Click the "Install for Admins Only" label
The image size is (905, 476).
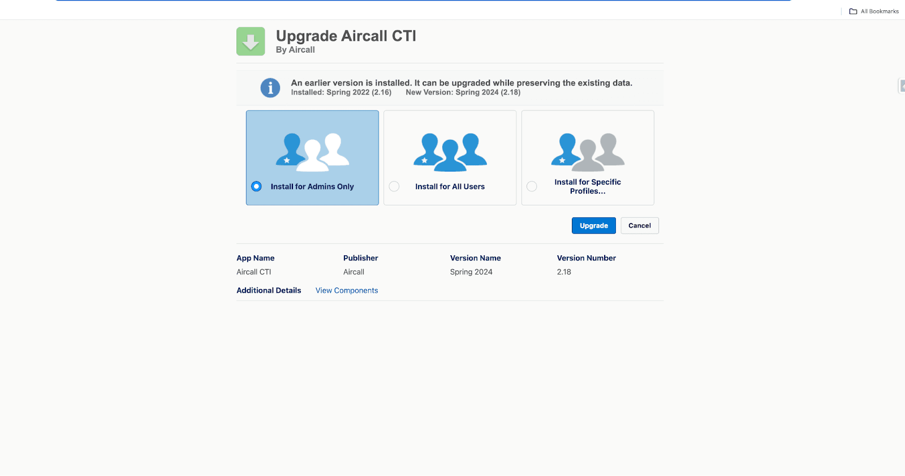click(x=312, y=187)
